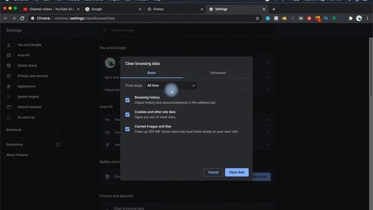Close the Settings tab
This screenshot has width=373, height=210.
pos(264,9)
